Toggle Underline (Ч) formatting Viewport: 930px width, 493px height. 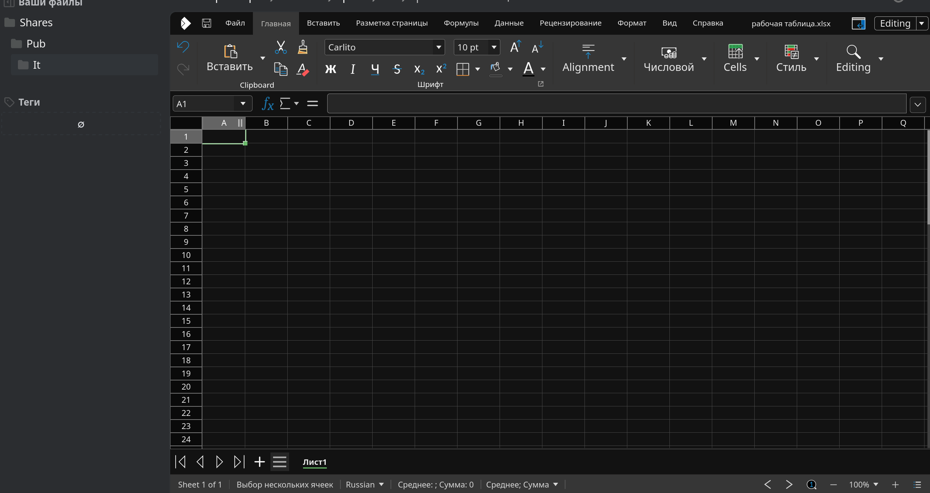pos(375,69)
